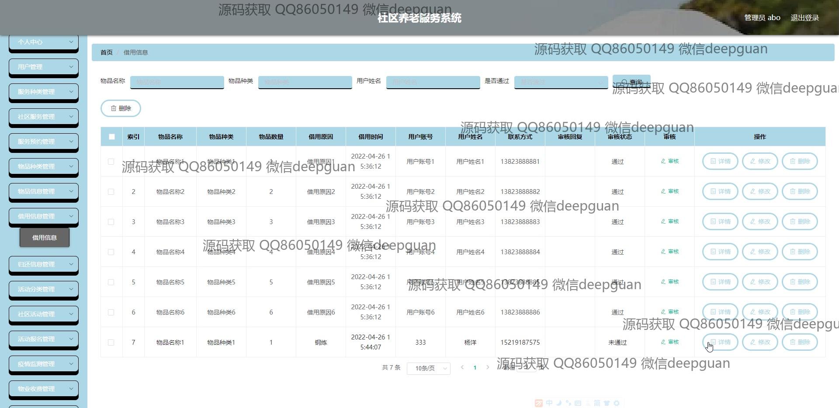Click the edit button for row 3
839x408 pixels.
(x=760, y=221)
